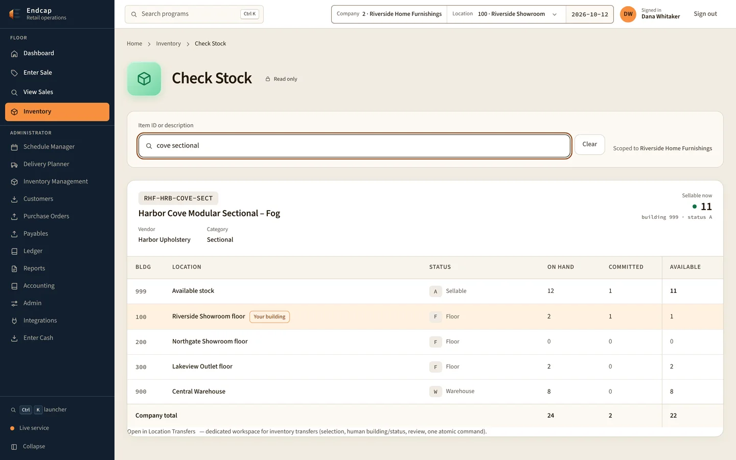Viewport: 736px width, 460px height.
Task: Click the Delivery Planner truck icon
Action: click(x=14, y=165)
